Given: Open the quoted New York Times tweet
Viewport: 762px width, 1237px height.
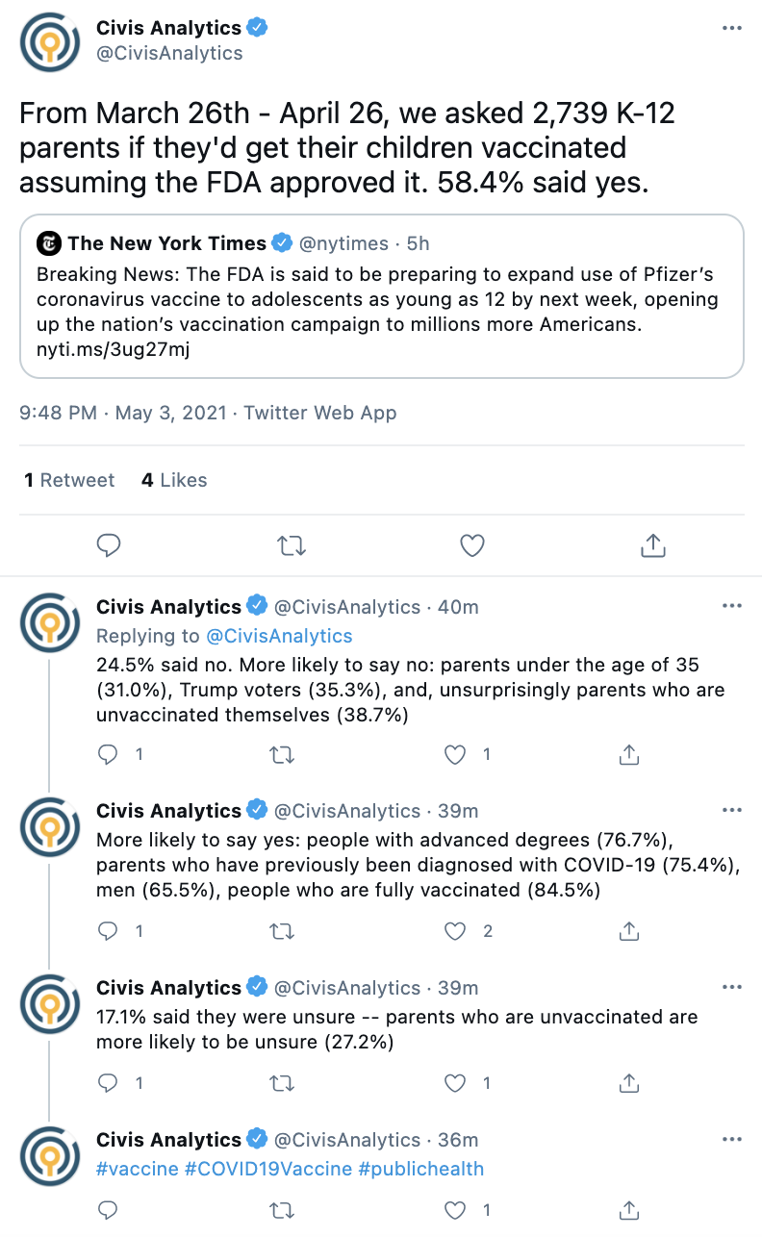Looking at the screenshot, I should (x=382, y=296).
